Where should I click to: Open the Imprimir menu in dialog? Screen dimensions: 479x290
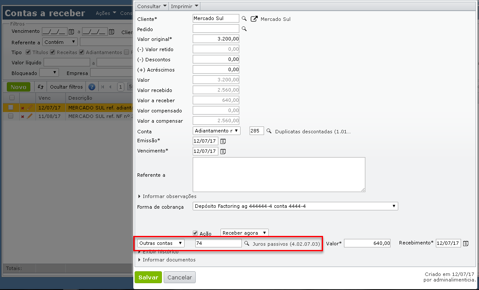[185, 6]
